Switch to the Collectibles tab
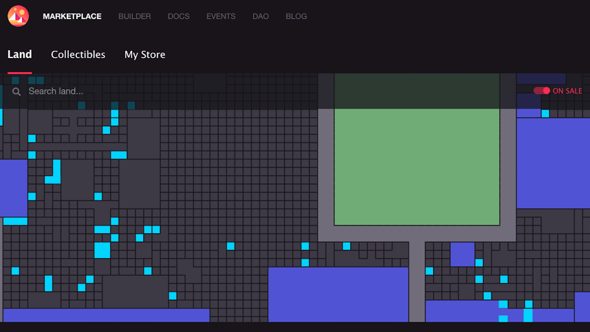This screenshot has height=332, width=590. click(78, 54)
